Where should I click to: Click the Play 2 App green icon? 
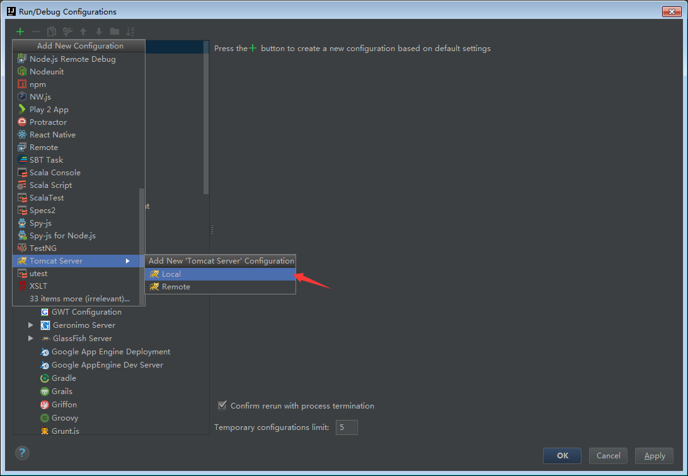(x=22, y=109)
